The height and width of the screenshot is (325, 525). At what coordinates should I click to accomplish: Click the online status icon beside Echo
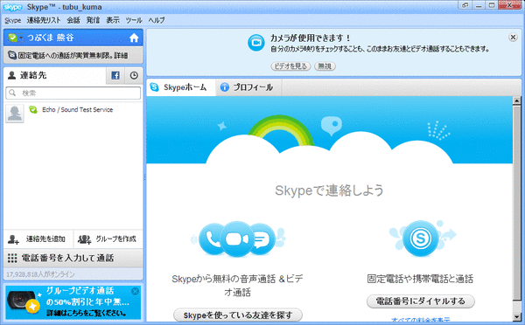click(33, 109)
